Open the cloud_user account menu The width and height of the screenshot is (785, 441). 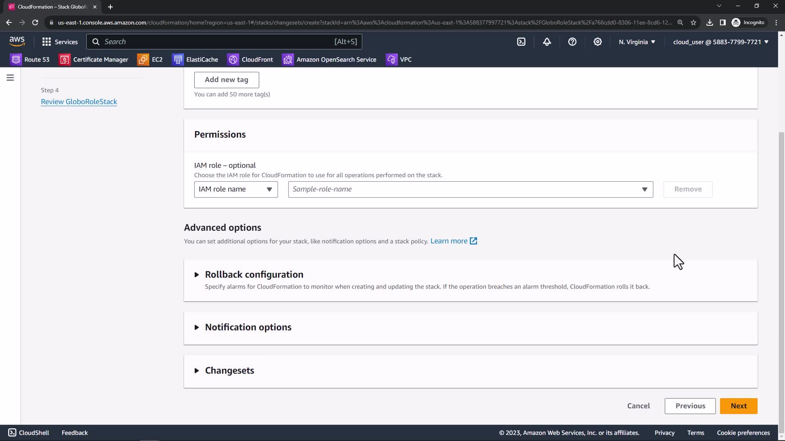click(x=720, y=42)
